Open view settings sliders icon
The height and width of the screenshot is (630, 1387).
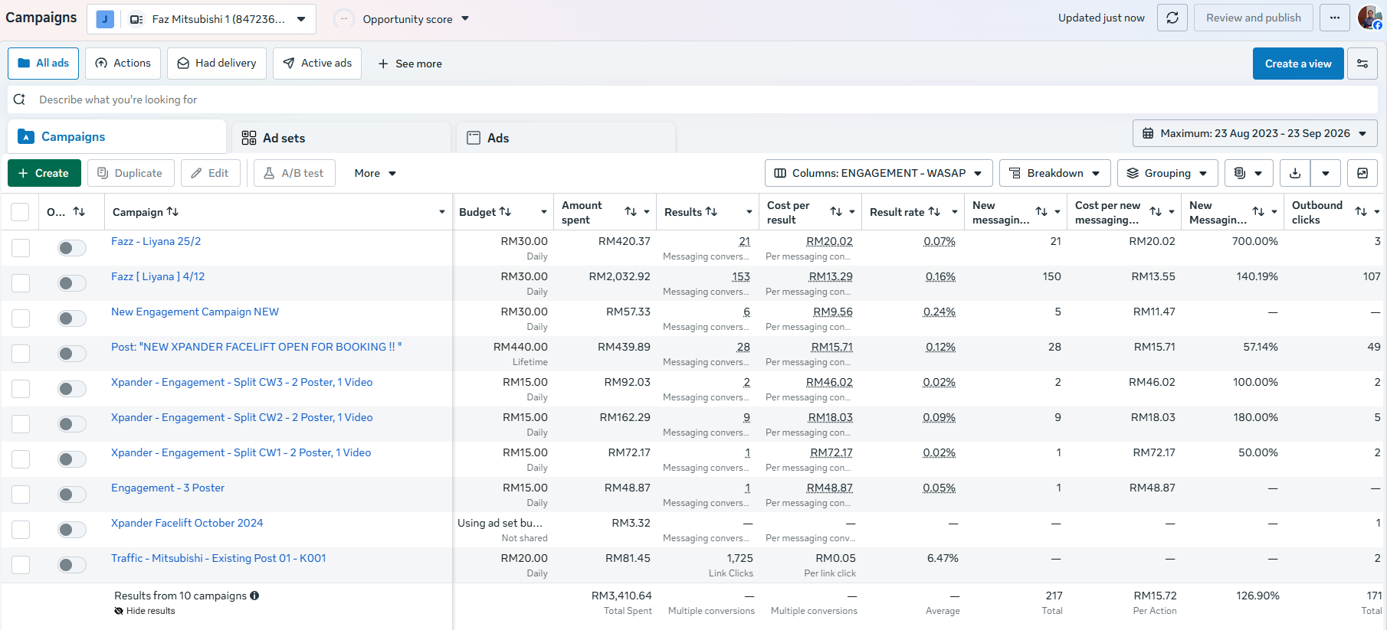[x=1362, y=64]
